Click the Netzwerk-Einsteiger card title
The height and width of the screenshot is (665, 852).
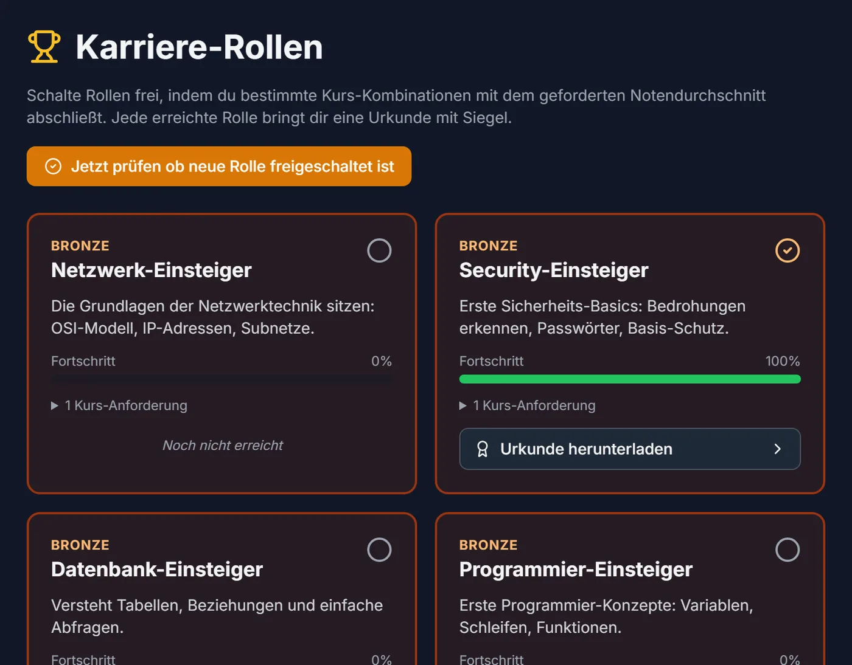(x=152, y=270)
